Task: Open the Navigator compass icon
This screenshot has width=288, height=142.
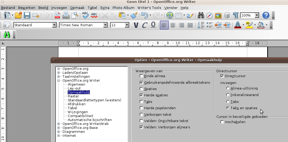Action: [x=209, y=15]
